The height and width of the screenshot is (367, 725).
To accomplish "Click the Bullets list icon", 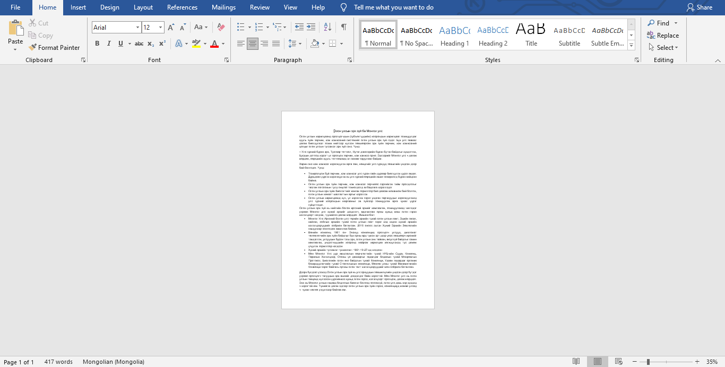I will tap(241, 27).
